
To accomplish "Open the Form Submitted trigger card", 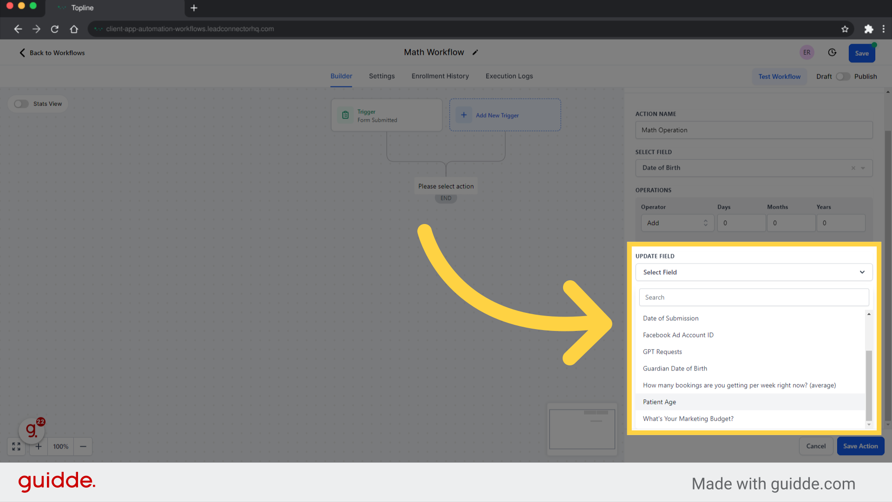I will coord(387,115).
